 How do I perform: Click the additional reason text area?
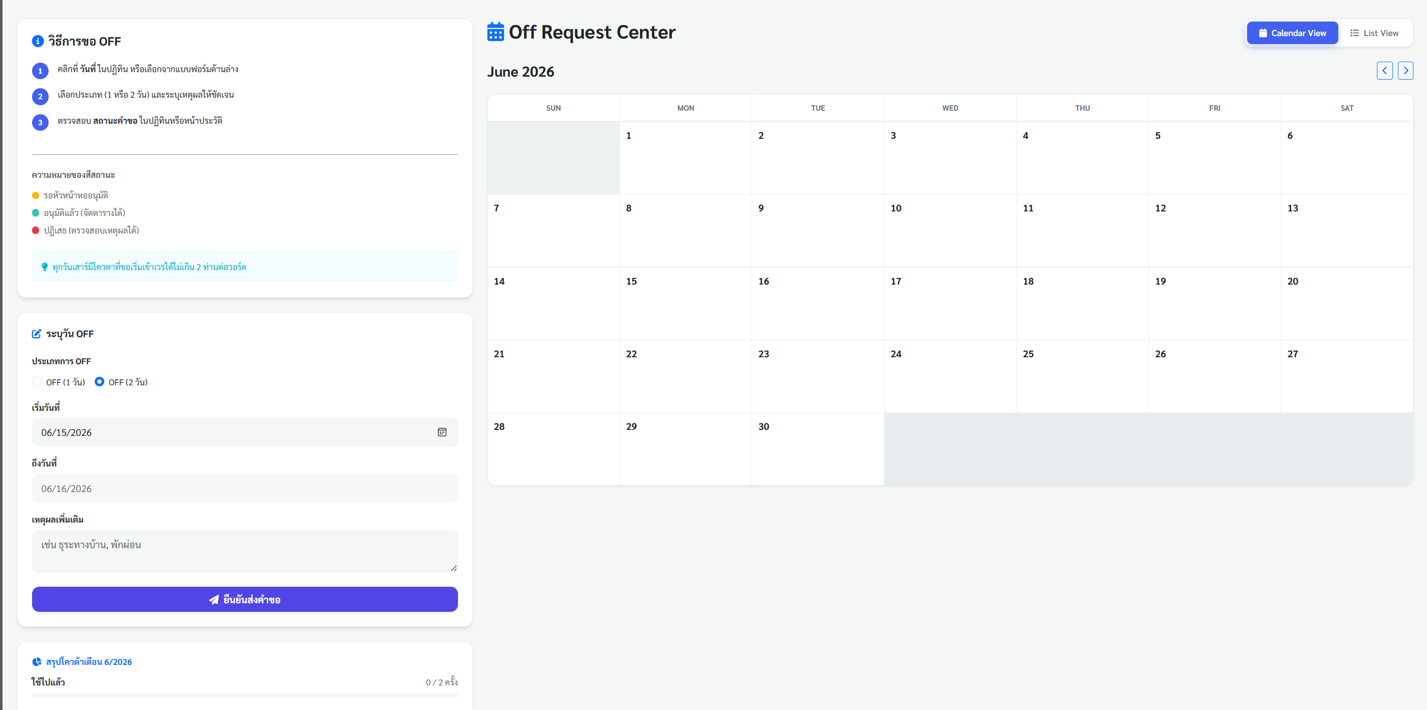click(245, 552)
